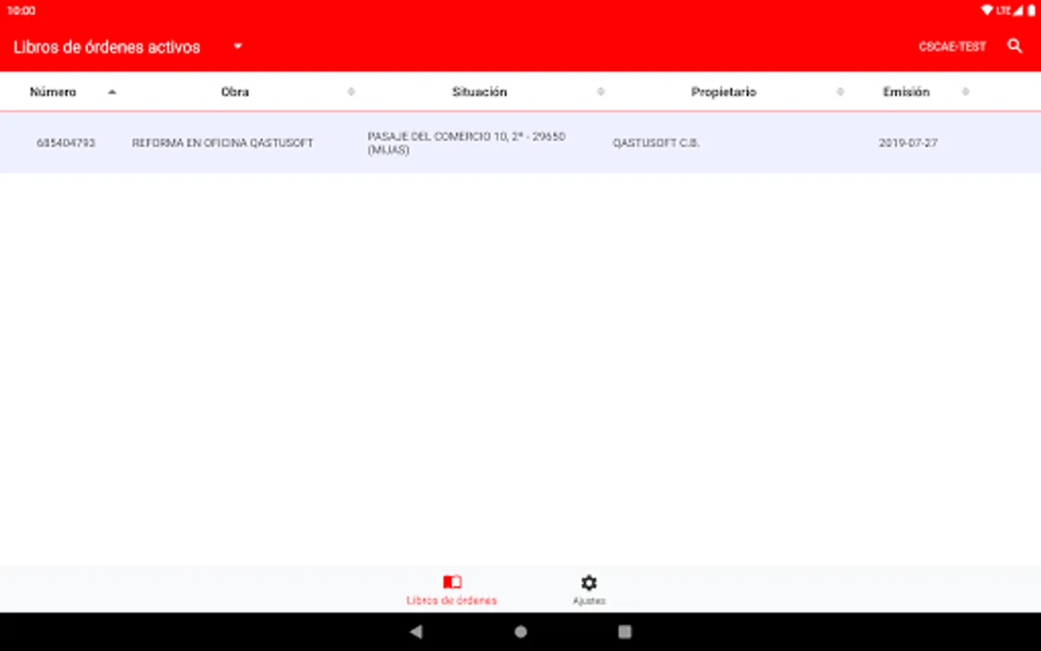Image resolution: width=1041 pixels, height=651 pixels.
Task: Tap the Android back navigation button
Action: pyautogui.click(x=416, y=631)
